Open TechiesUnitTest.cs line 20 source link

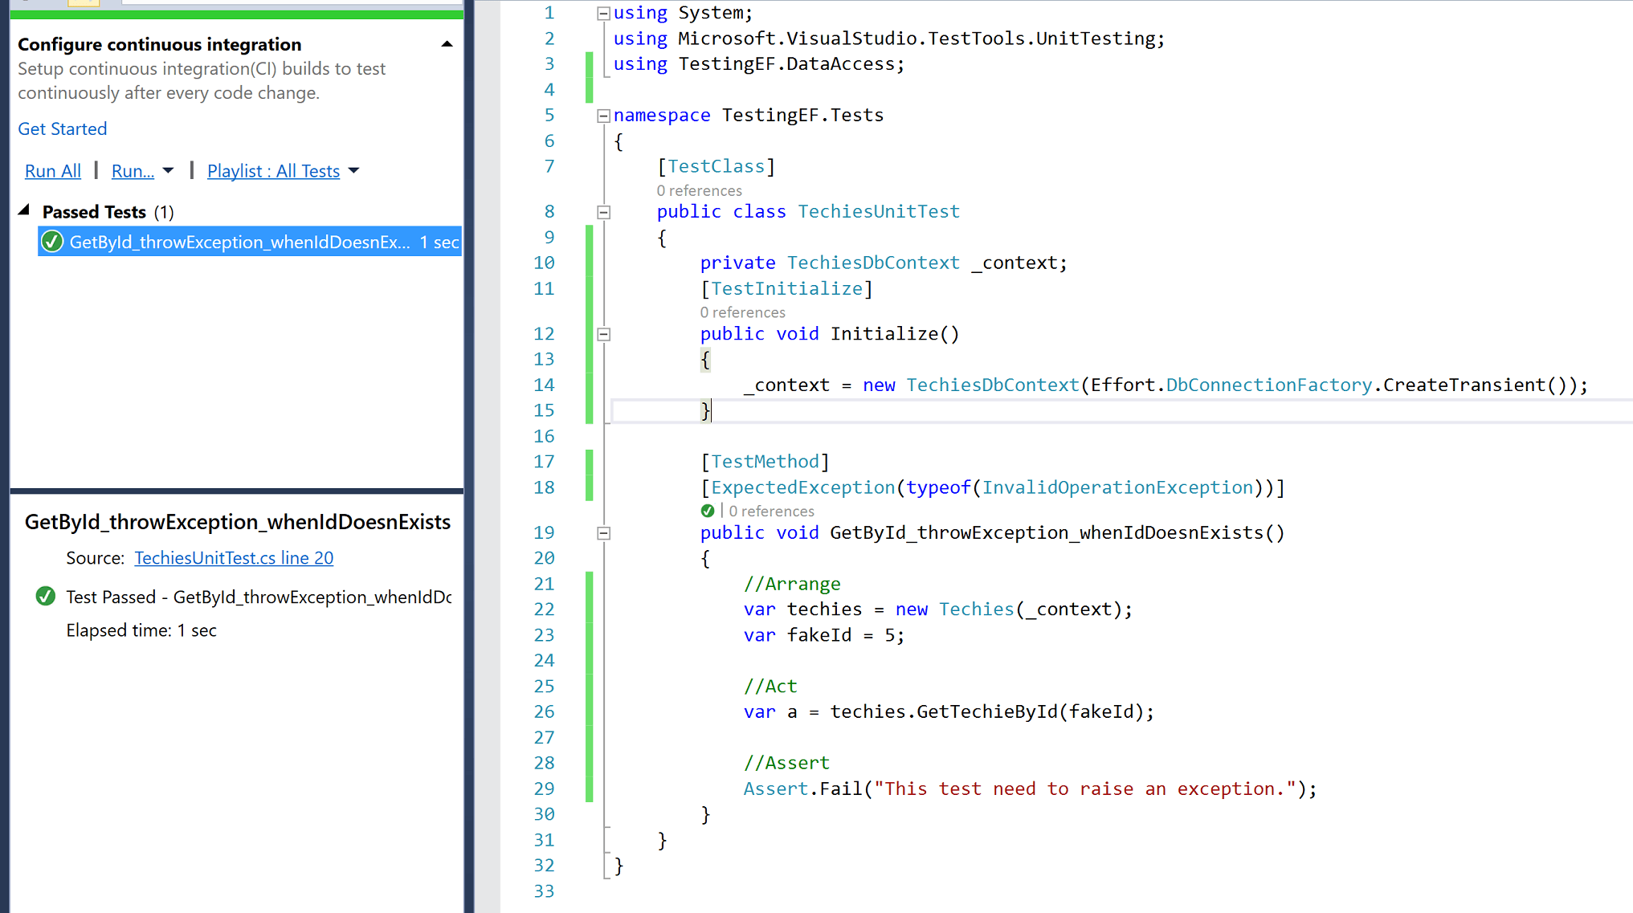click(x=234, y=558)
